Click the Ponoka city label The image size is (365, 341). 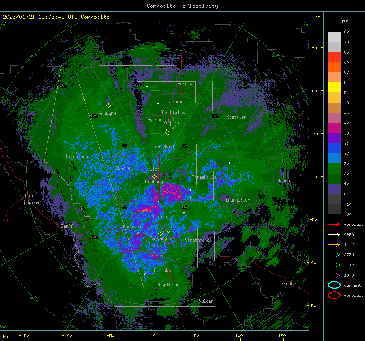click(x=185, y=84)
